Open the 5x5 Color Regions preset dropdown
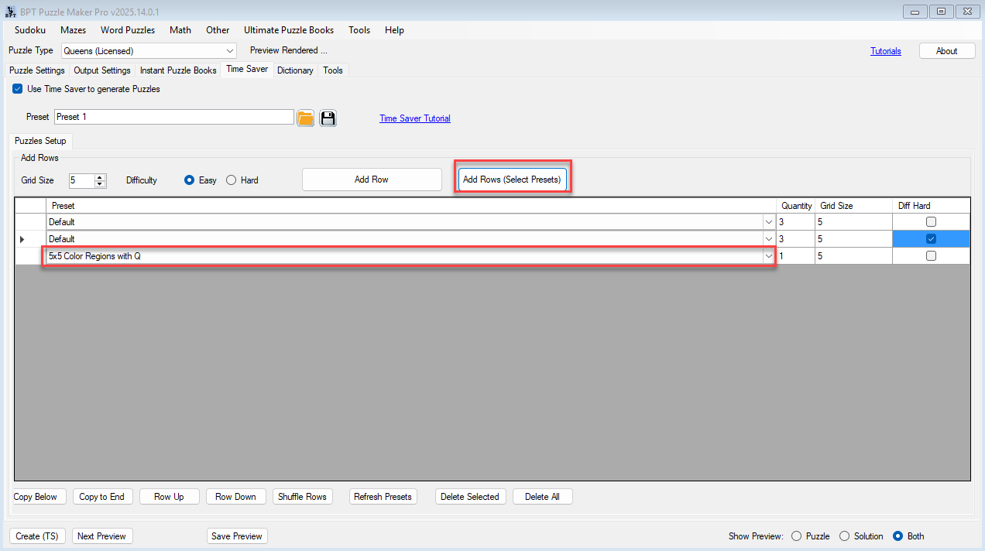This screenshot has width=985, height=551. click(768, 256)
